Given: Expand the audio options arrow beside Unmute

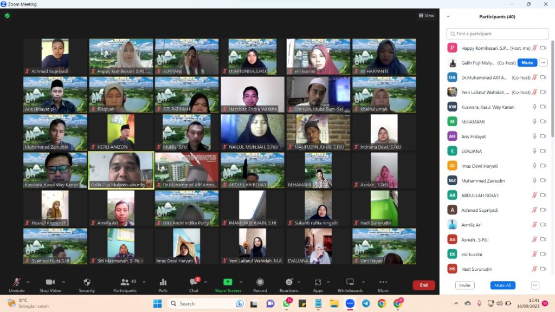Looking at the screenshot, I should (x=28, y=282).
